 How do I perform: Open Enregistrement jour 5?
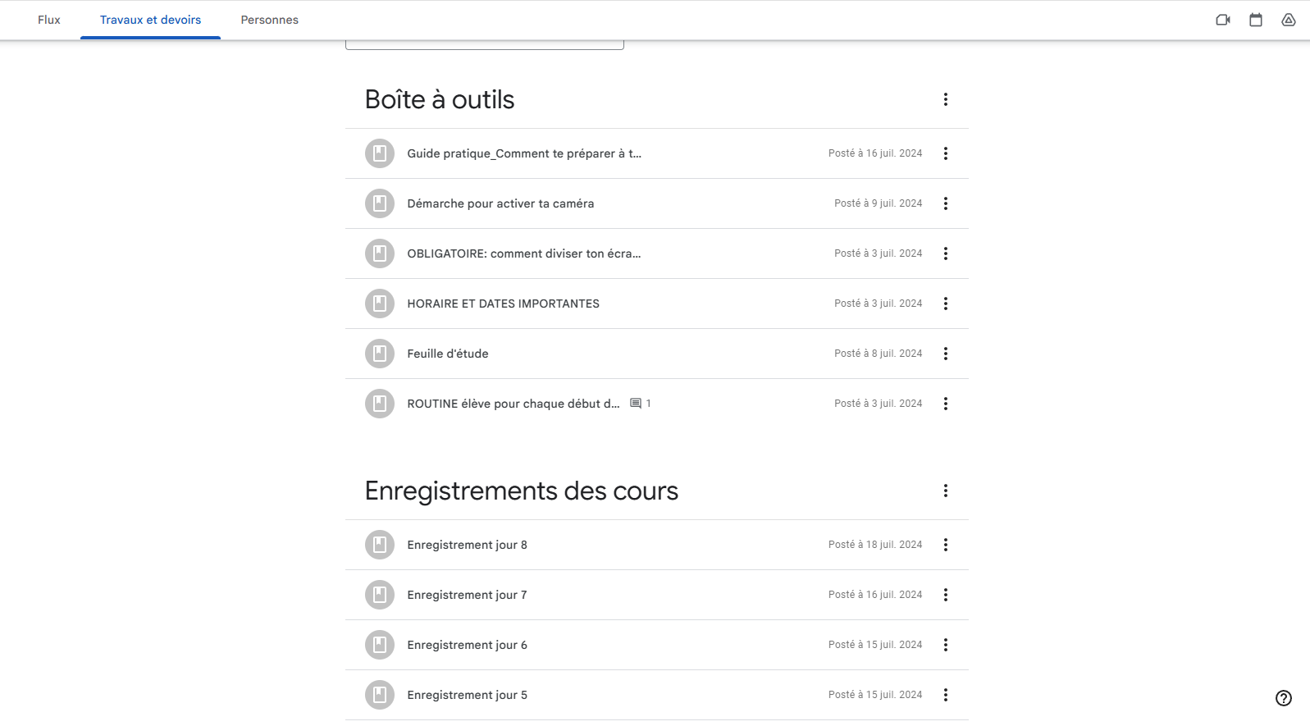pos(468,695)
